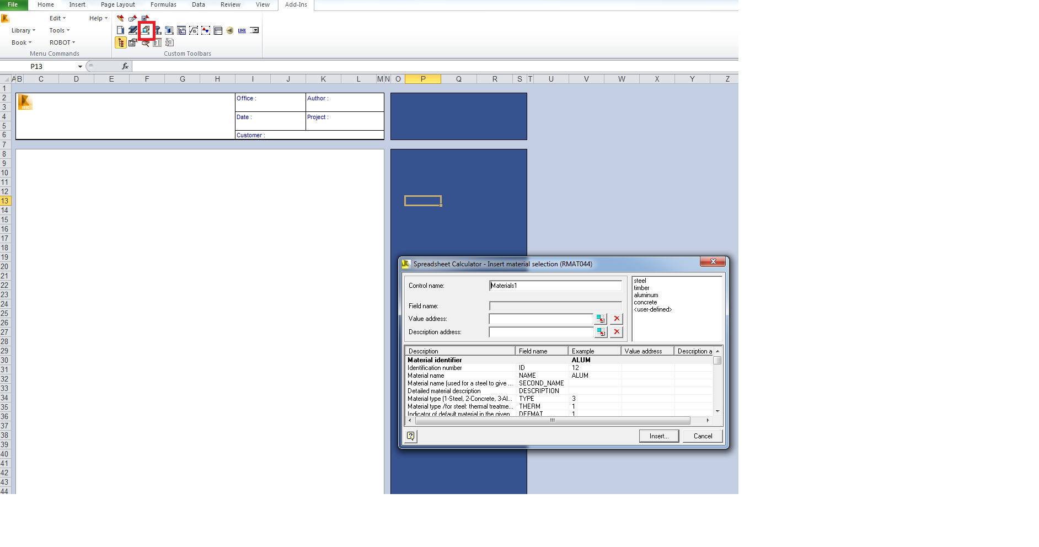Click the calculator with red flag icon
Image resolution: width=1039 pixels, height=547 pixels.
tap(145, 18)
